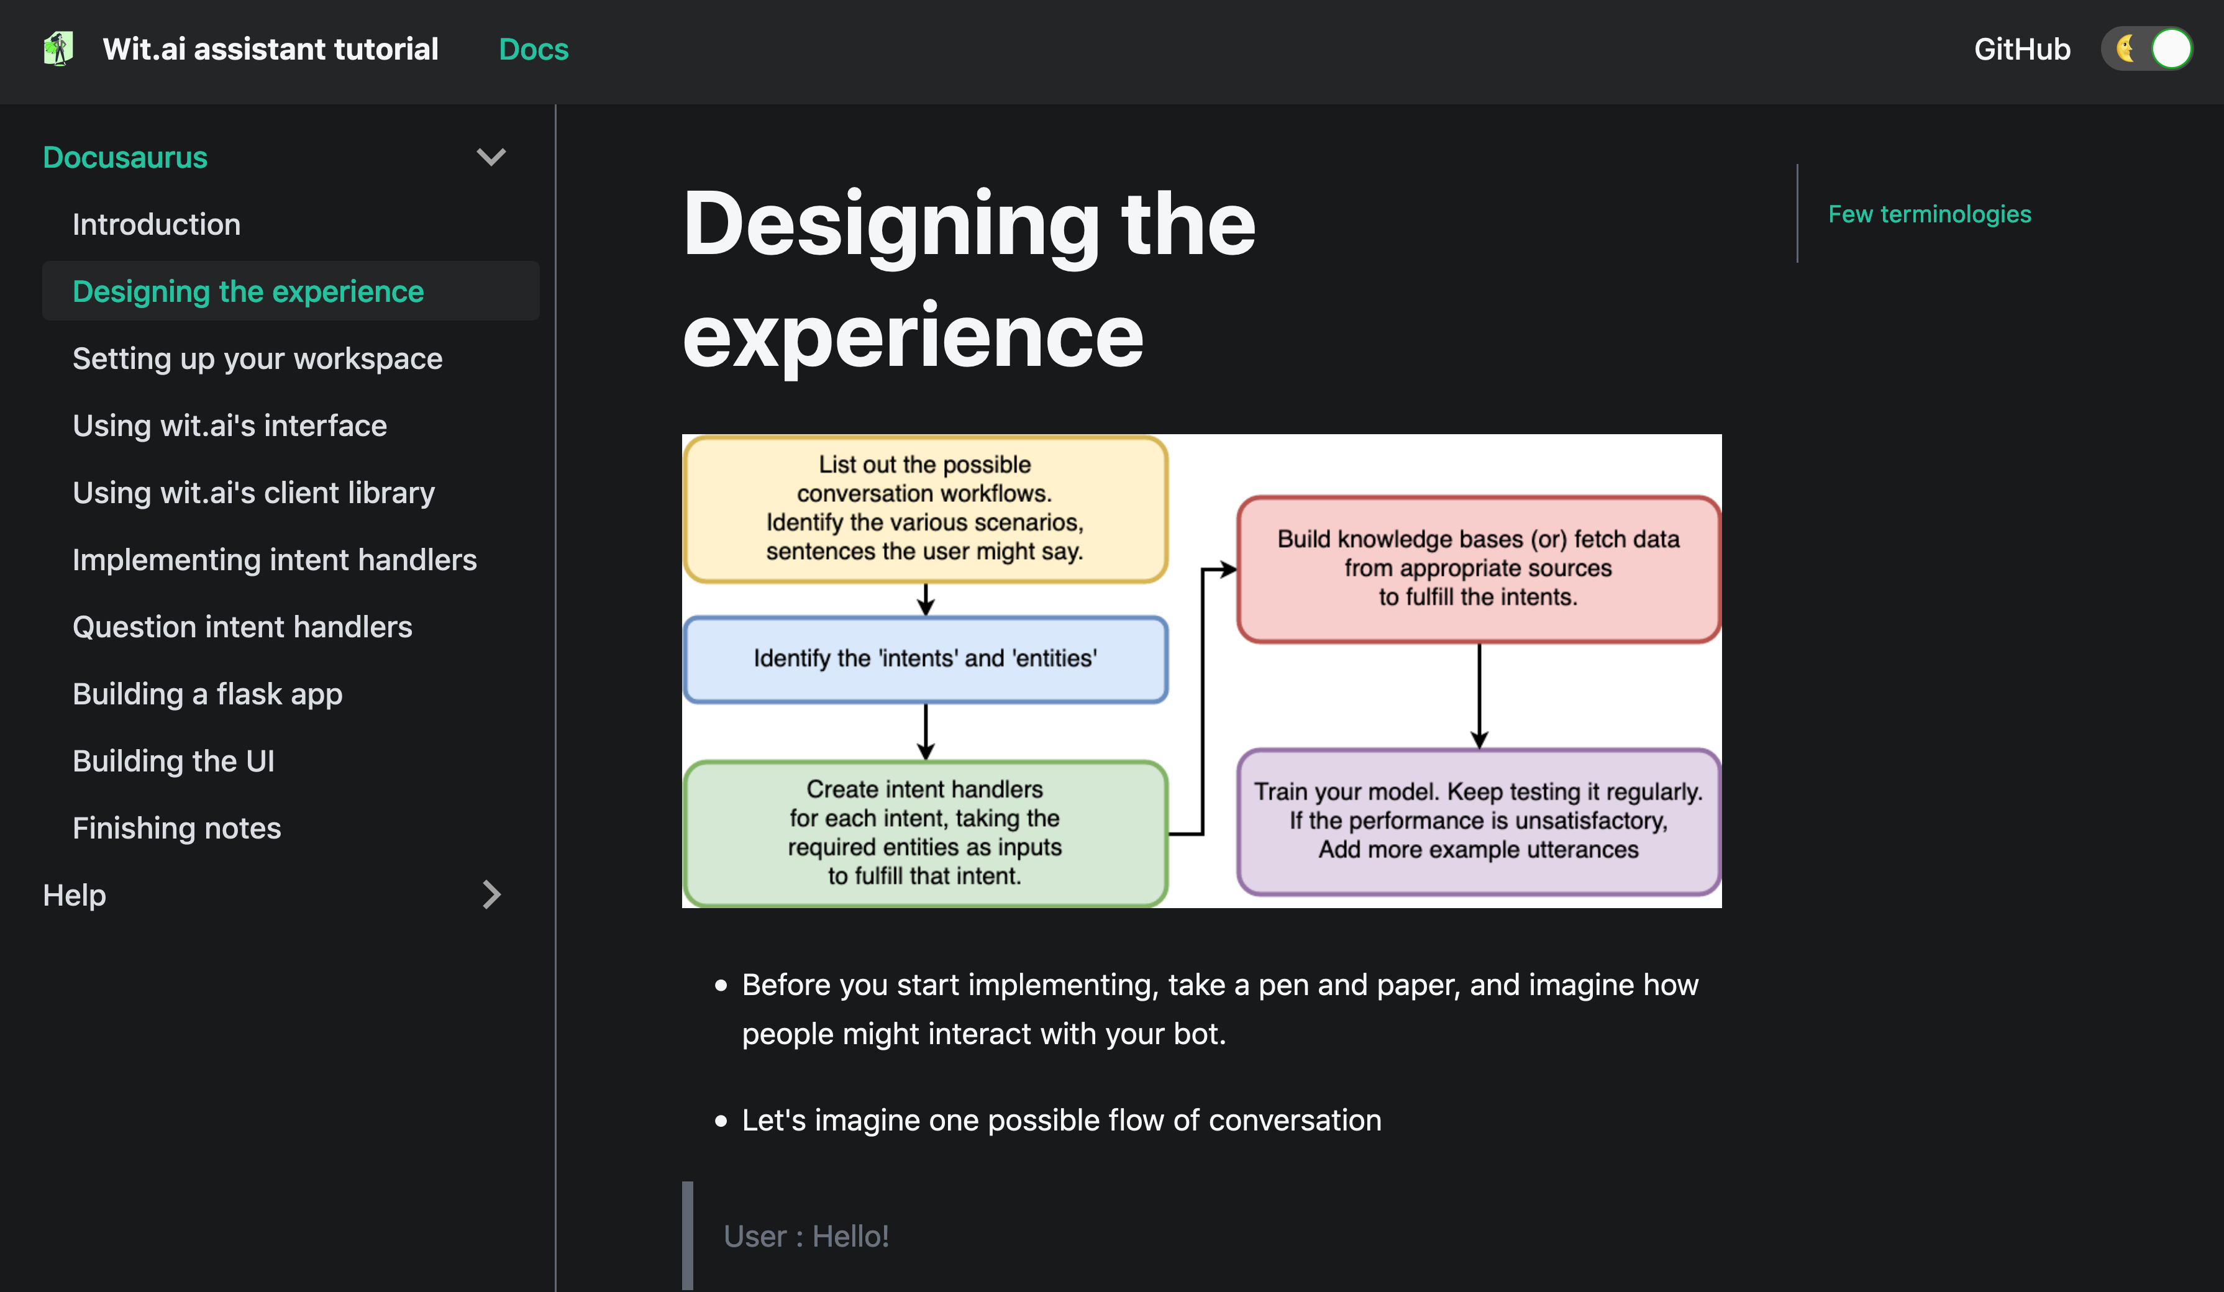Open Using wit.ai's client library page
2224x1292 pixels.
point(253,493)
